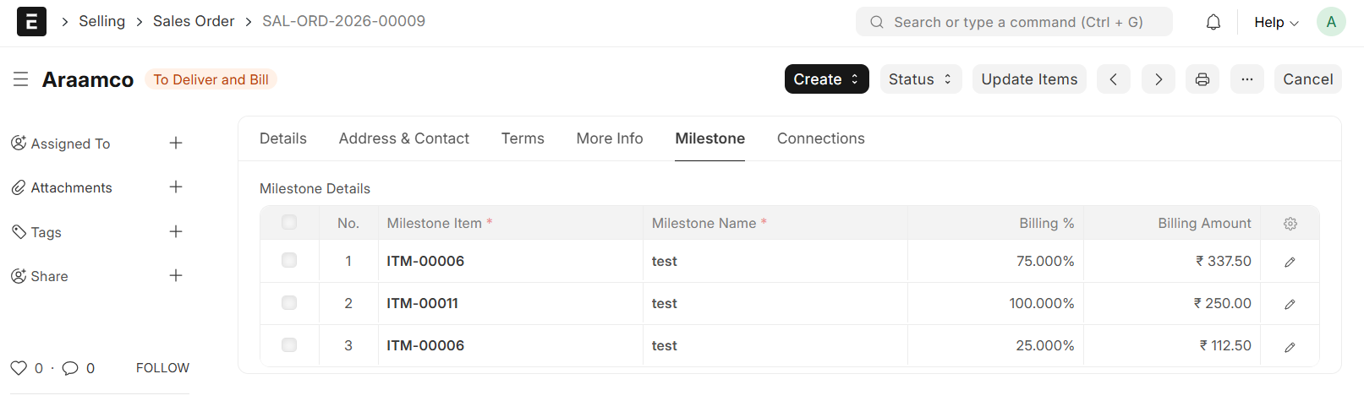Select checkbox for milestone row 1
The width and height of the screenshot is (1364, 401).
pyautogui.click(x=289, y=261)
